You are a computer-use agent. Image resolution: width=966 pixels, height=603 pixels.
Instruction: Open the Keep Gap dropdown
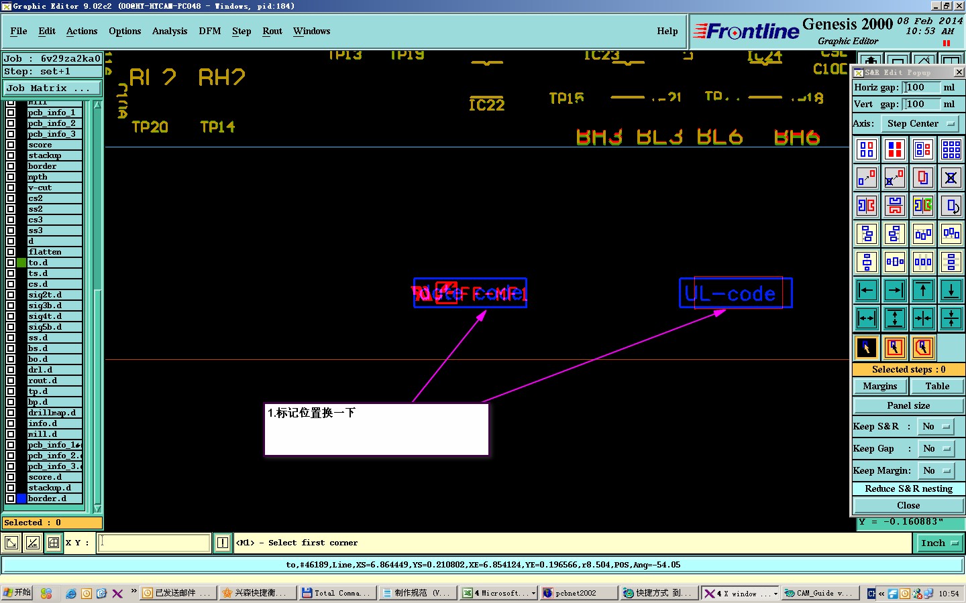click(936, 448)
